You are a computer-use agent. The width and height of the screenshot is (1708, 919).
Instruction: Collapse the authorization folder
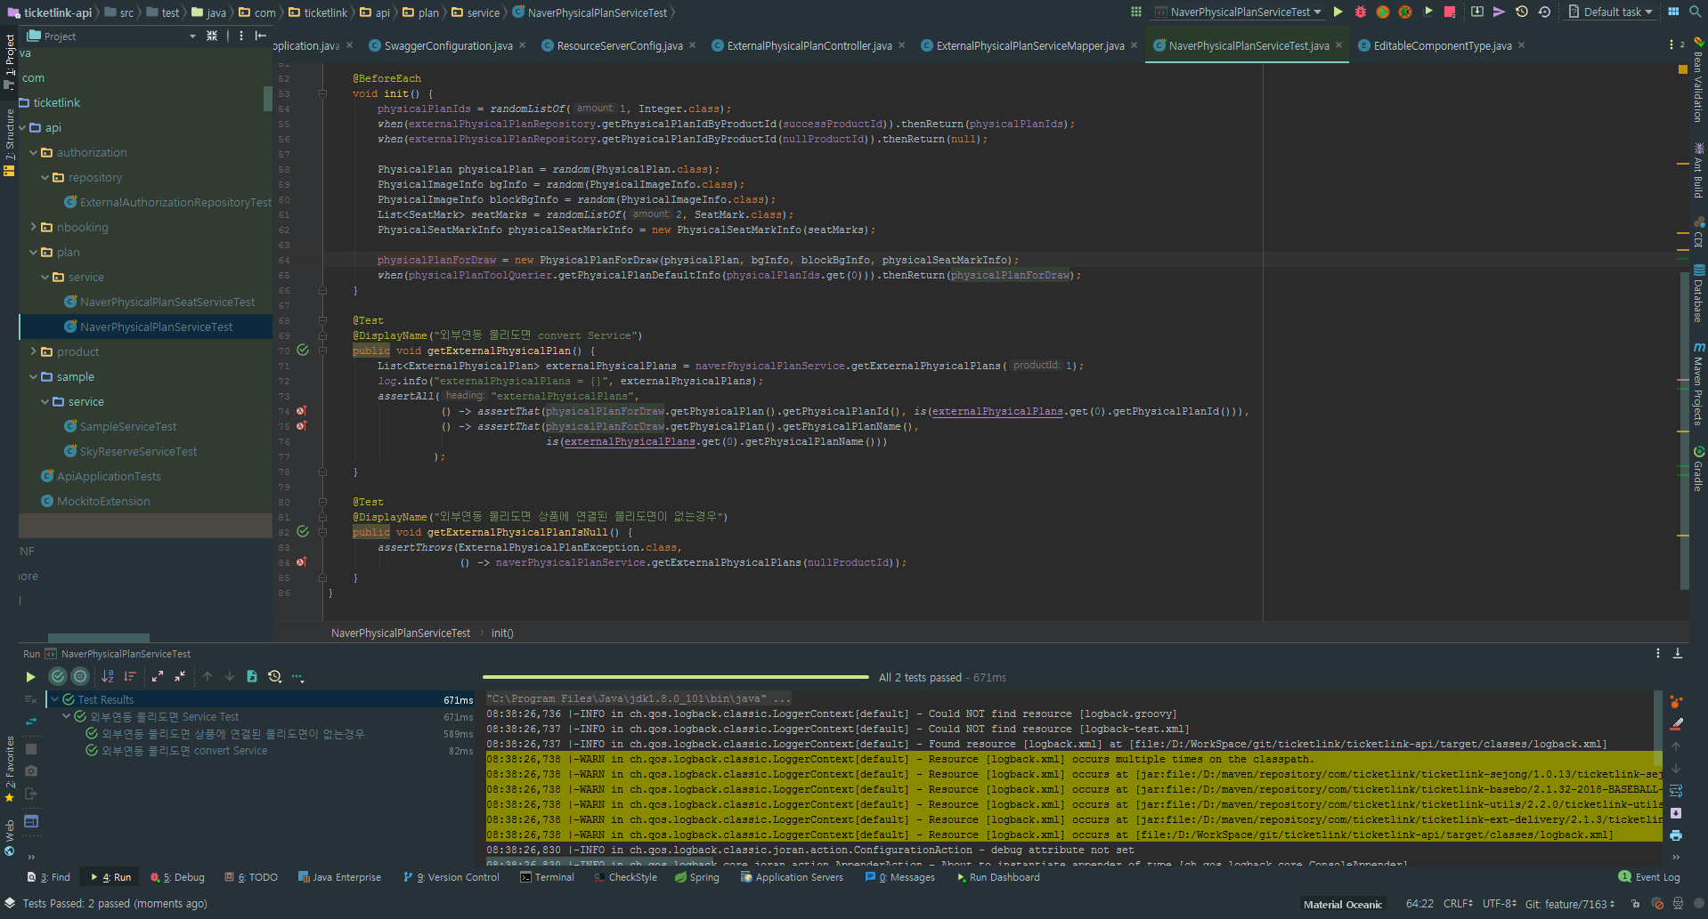(x=33, y=153)
